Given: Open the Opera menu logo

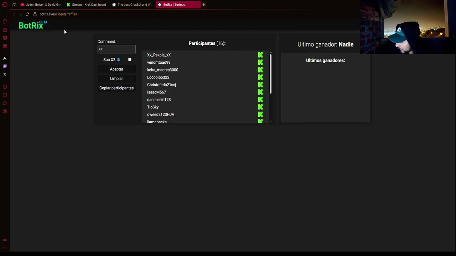Looking at the screenshot, I should coord(5,5).
